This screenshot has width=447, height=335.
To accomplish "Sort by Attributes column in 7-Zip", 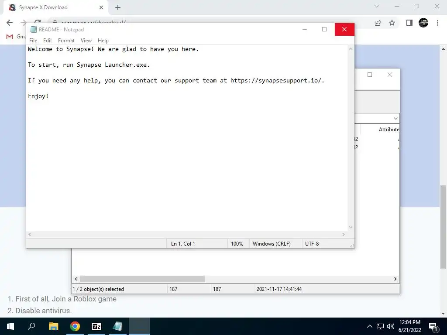I will [389, 129].
